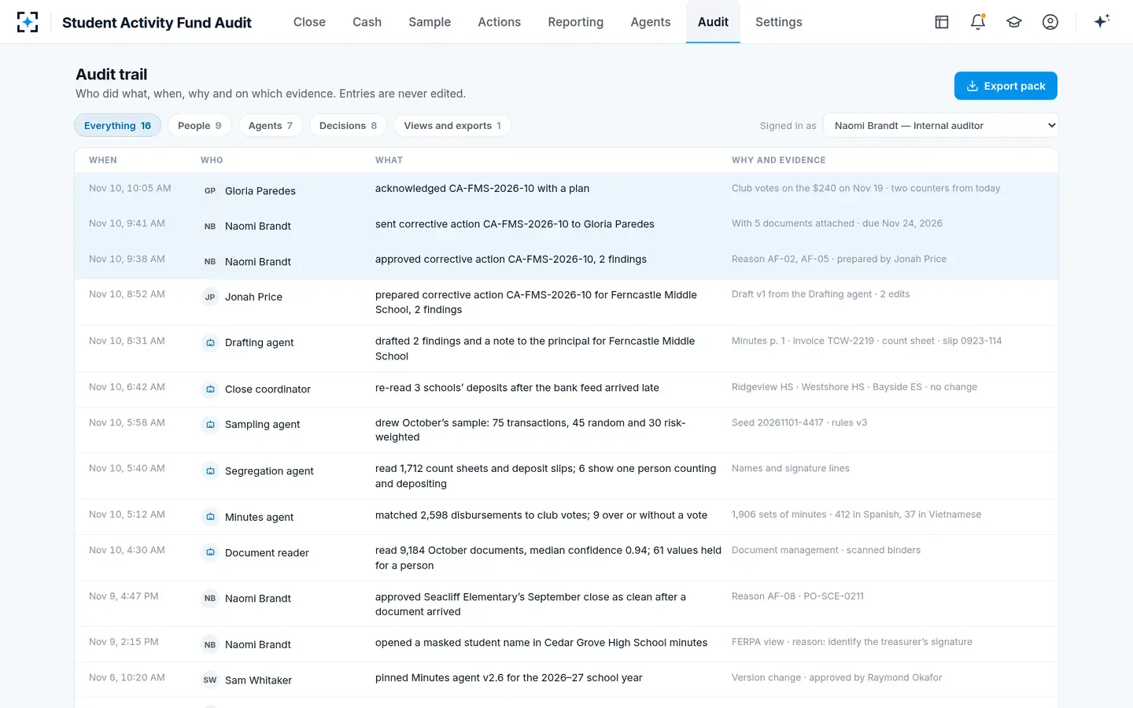The image size is (1133, 708).
Task: Click the graduation cap icon
Action: point(1014,22)
